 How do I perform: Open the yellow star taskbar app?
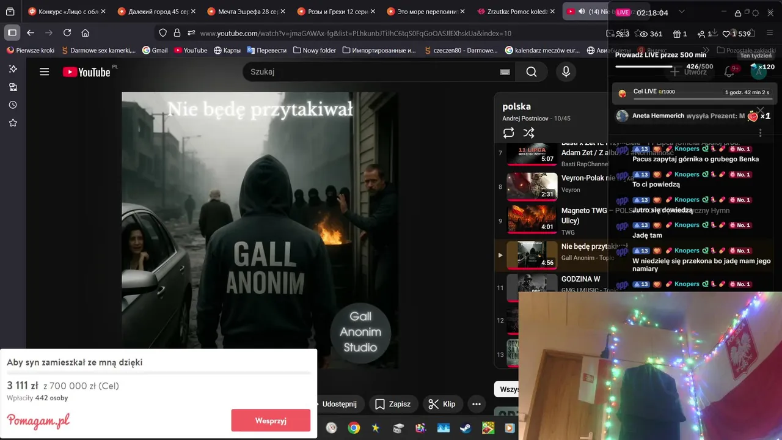click(x=376, y=428)
